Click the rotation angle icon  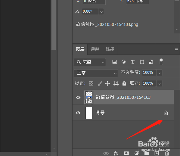(x=77, y=11)
